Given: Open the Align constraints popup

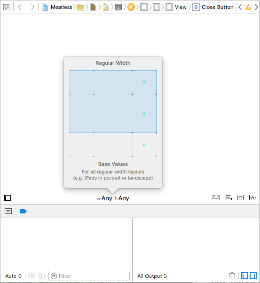Looking at the screenshot, I should point(228,198).
